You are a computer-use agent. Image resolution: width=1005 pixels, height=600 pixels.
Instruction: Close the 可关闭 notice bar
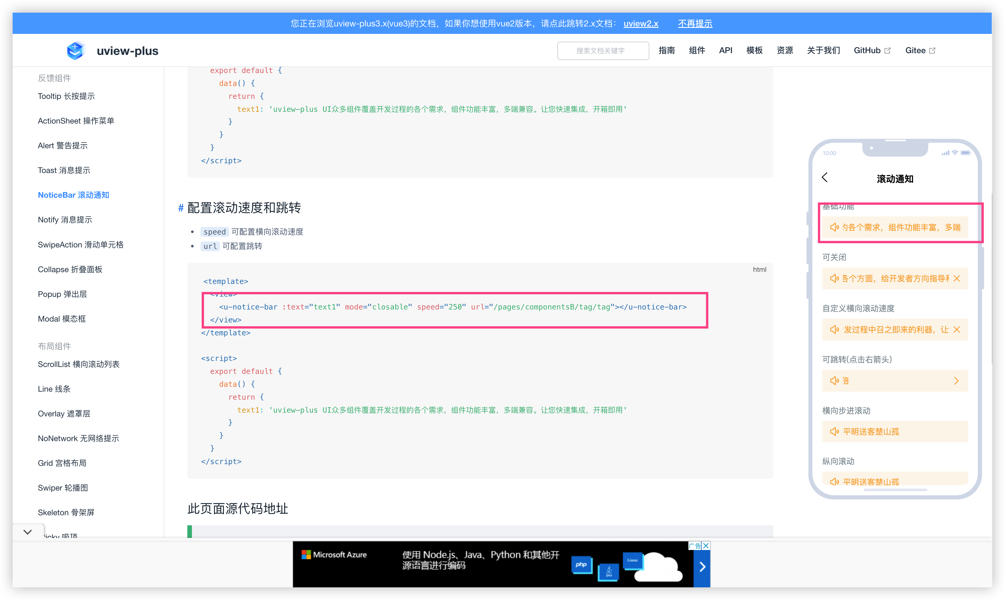tap(956, 278)
